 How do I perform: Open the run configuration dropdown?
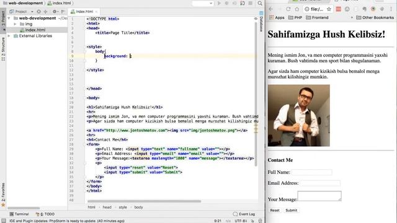click(203, 3)
